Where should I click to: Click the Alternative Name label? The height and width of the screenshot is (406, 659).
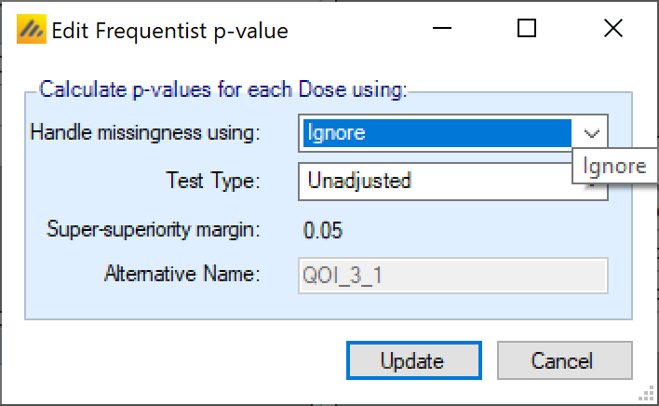point(186,275)
